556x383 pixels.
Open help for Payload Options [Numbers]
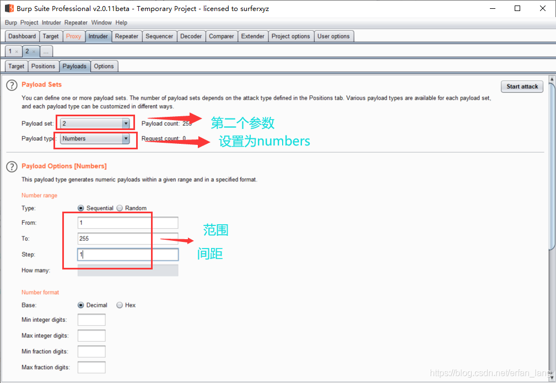[12, 166]
